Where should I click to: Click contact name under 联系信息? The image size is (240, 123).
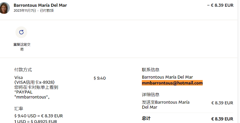click(x=167, y=77)
